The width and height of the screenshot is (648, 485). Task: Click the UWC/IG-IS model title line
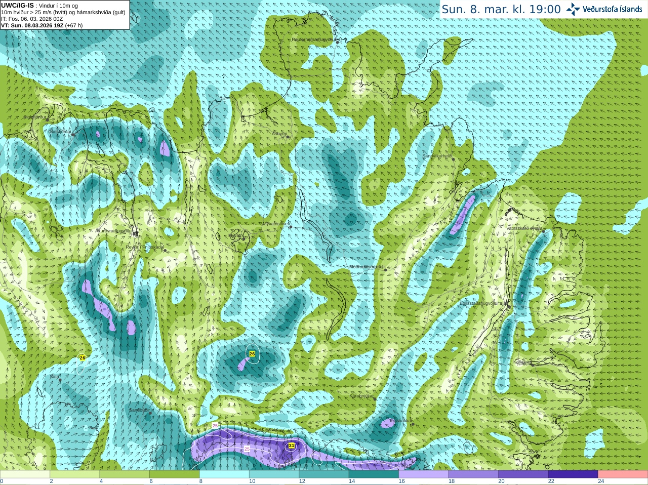(x=39, y=6)
